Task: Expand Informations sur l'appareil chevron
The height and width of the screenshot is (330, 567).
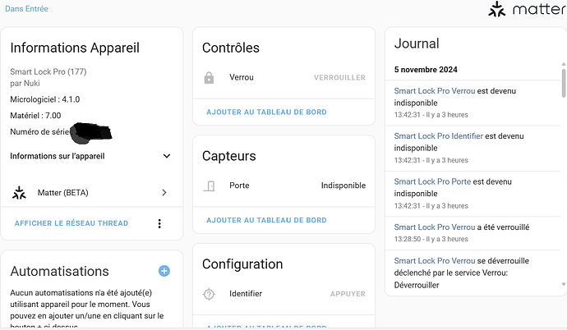Action: pos(166,156)
